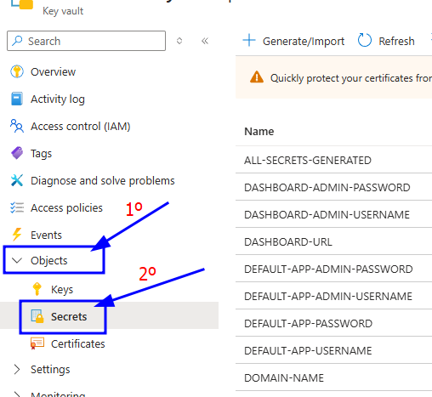
Task: Click the Certificates icon in sidebar
Action: (x=37, y=343)
